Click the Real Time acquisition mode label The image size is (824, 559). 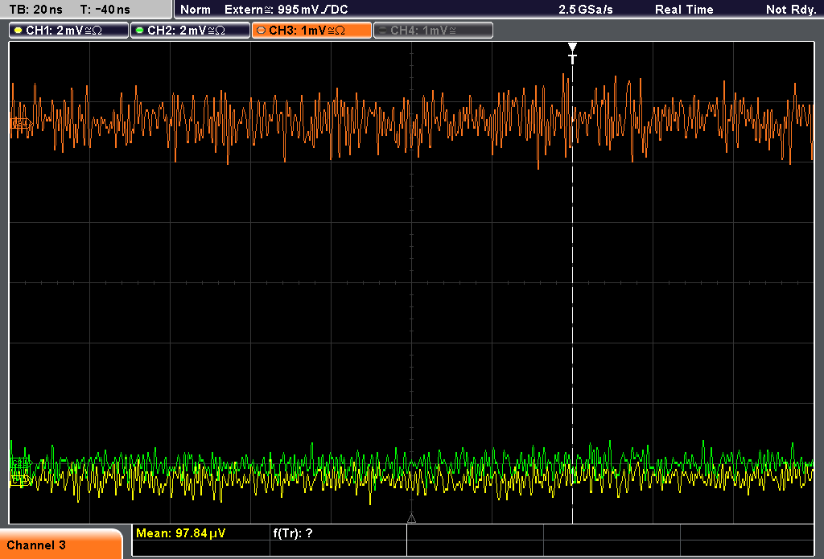[x=684, y=10]
